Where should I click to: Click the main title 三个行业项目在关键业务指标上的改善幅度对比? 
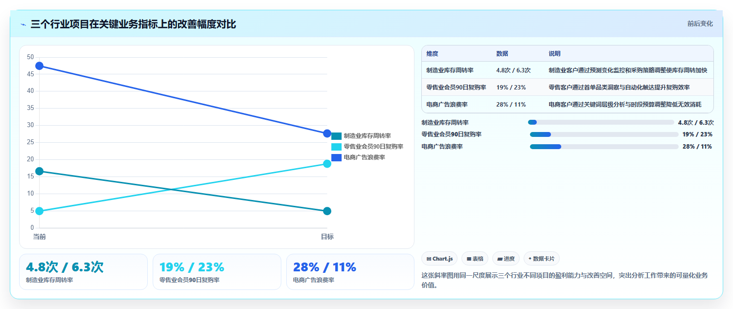pos(133,24)
